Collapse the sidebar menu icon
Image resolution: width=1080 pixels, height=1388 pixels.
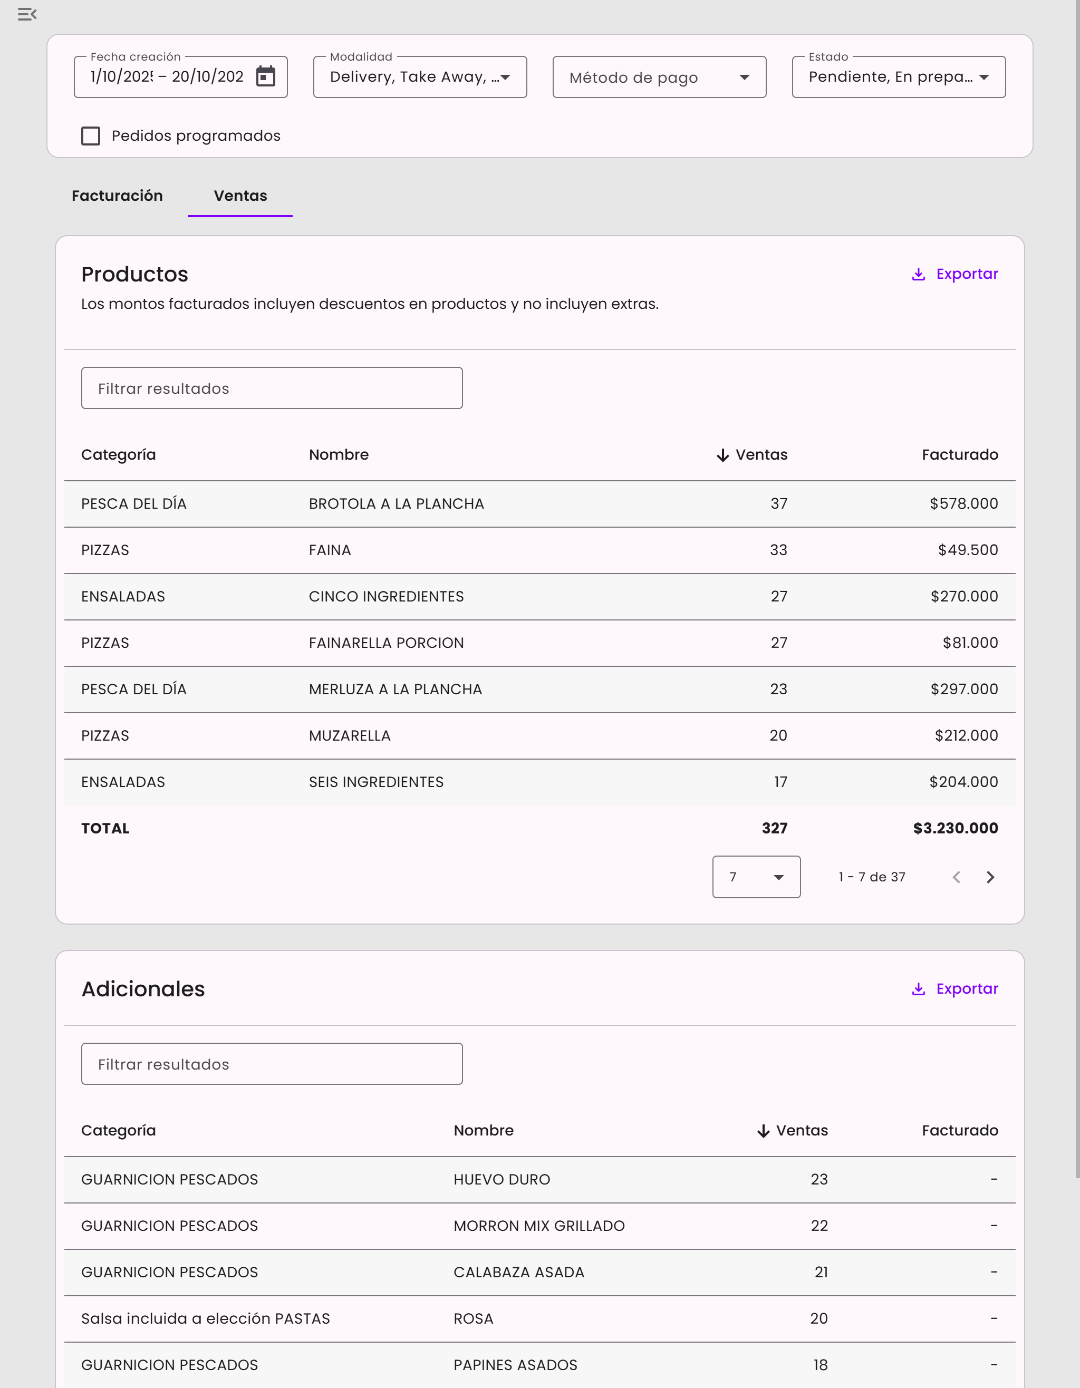tap(27, 14)
